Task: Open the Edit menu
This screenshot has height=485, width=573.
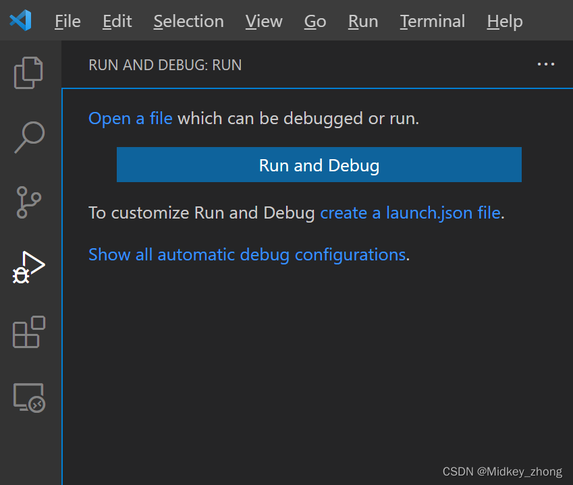Action: click(116, 21)
